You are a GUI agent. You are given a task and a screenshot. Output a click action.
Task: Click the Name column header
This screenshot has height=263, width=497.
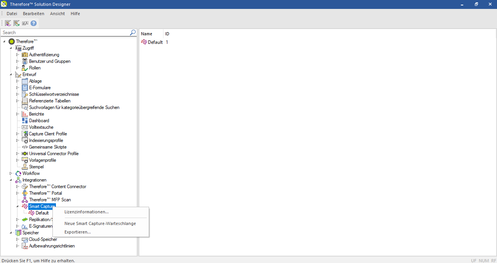coord(146,34)
